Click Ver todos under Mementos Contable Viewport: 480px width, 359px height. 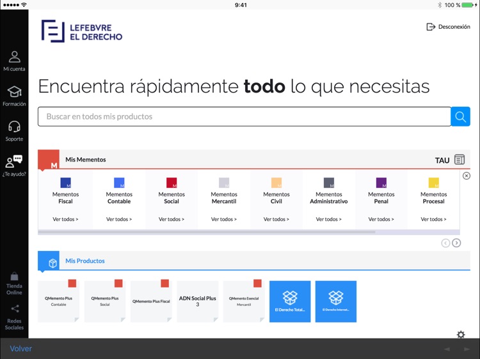coord(119,219)
